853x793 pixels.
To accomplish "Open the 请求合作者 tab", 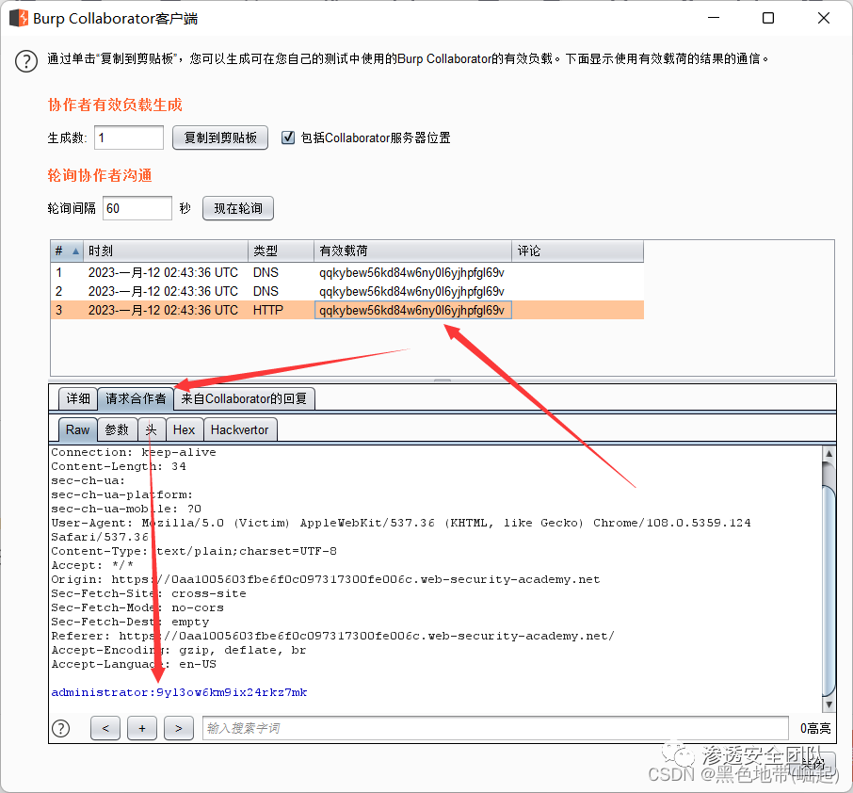I will pos(136,399).
